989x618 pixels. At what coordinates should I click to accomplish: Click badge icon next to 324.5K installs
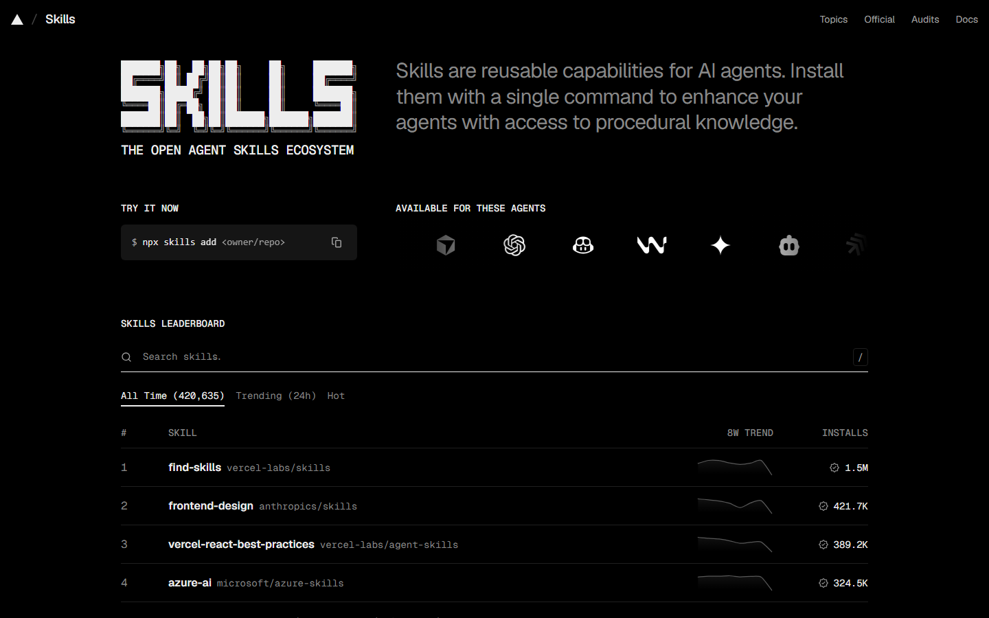823,583
